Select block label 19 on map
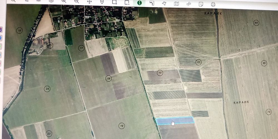 point(122,126)
